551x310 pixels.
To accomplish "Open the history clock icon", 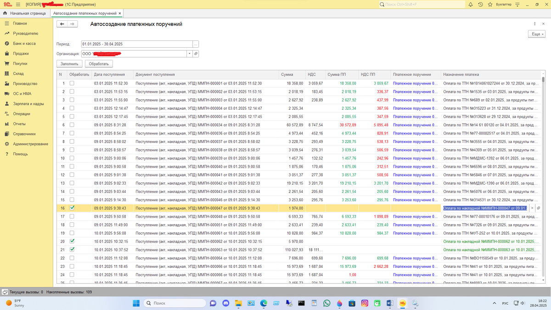I will (x=480, y=4).
